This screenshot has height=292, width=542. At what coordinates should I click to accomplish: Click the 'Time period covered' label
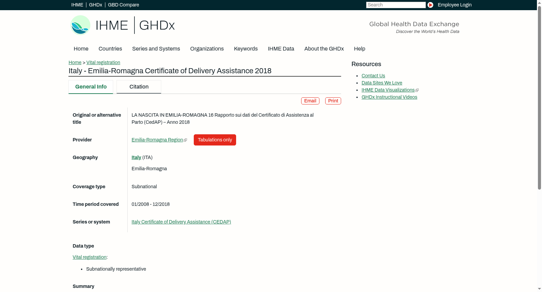click(96, 205)
